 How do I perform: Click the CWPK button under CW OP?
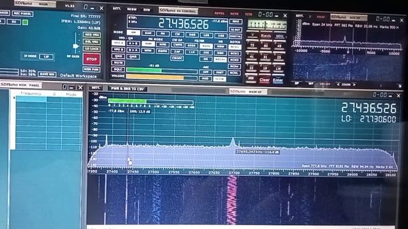coord(177,45)
